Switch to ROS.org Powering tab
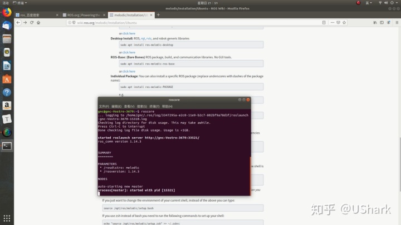401x225 pixels. pyautogui.click(x=84, y=15)
